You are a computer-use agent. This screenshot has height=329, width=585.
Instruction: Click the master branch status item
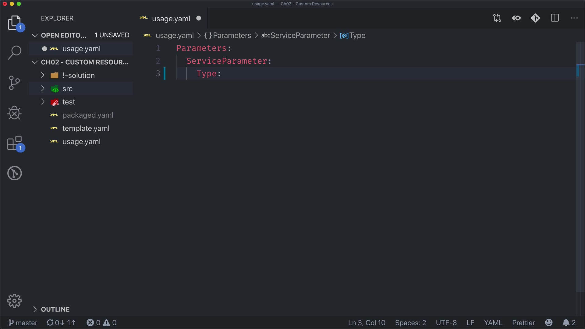23,323
